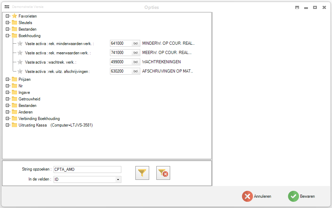The image size is (332, 208).
Task: Open account lookup next to 499000
Action: [136, 62]
